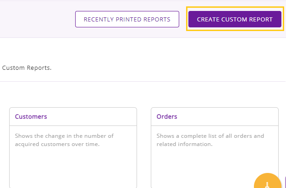Click 'acquired customers over time' text line
The image size is (286, 188).
(x=57, y=144)
